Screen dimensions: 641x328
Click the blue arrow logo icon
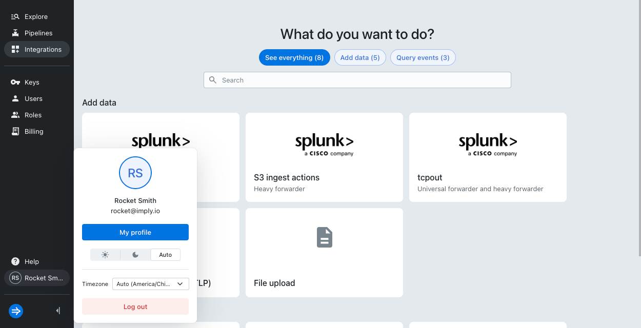click(x=16, y=311)
